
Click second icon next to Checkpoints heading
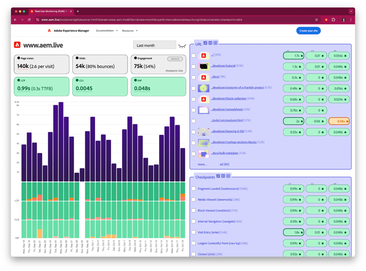coord(223,176)
